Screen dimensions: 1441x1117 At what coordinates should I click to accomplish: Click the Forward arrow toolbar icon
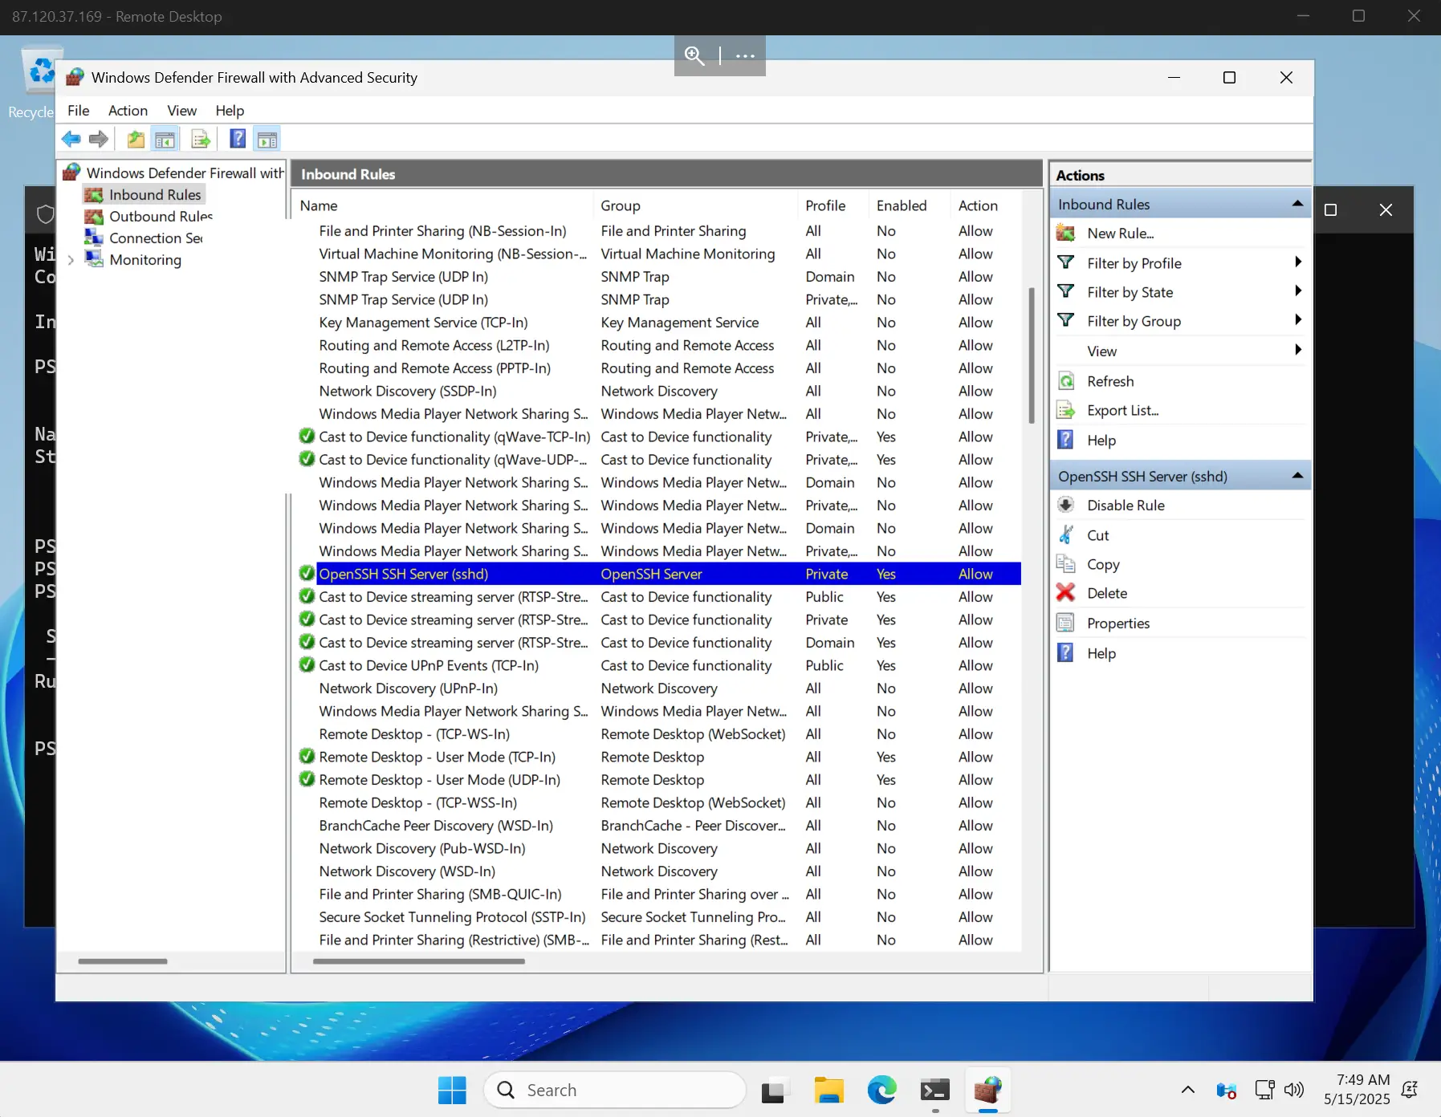point(99,139)
